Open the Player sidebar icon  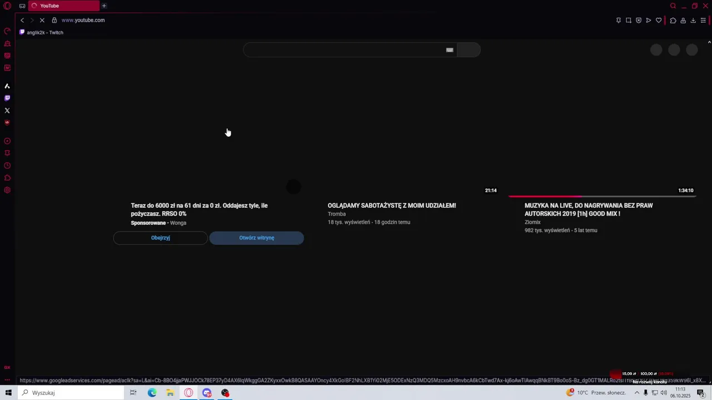pyautogui.click(x=7, y=141)
